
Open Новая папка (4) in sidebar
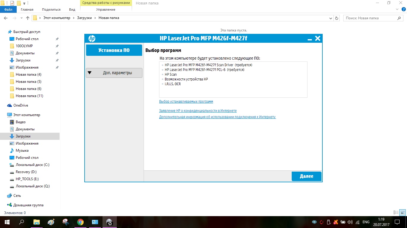coord(29,75)
